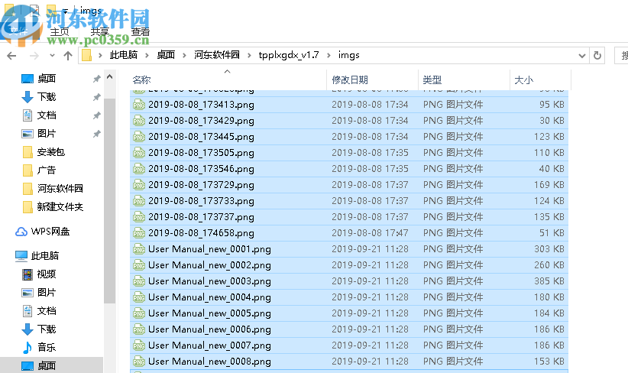Select User Manual_new_0002.png
Screen dimensions: 628x373
click(x=209, y=264)
